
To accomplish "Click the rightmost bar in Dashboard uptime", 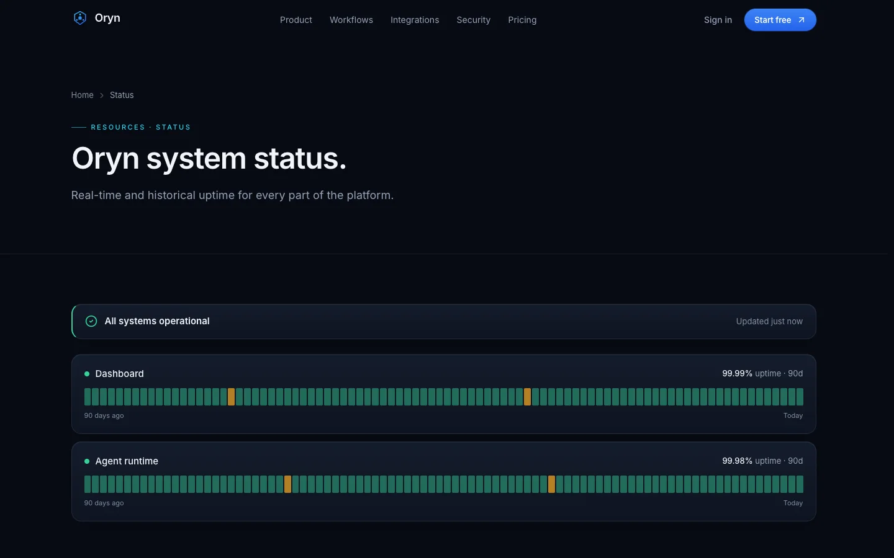I will [800, 397].
